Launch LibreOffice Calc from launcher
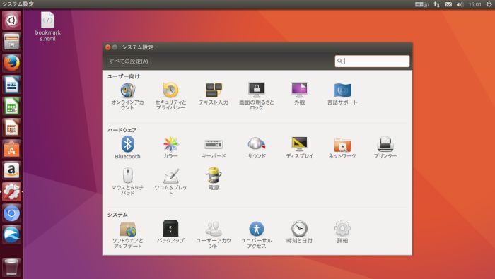This screenshot has width=495, height=279. click(x=12, y=106)
